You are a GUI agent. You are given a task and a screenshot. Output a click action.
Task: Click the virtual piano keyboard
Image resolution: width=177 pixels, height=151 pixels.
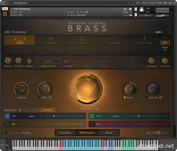pyautogui.click(x=85, y=145)
